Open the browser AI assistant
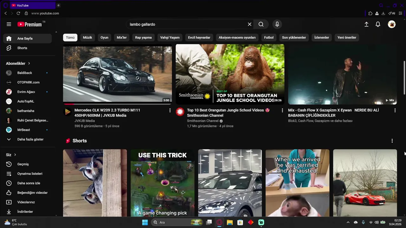This screenshot has height=228, width=406. click(392, 13)
